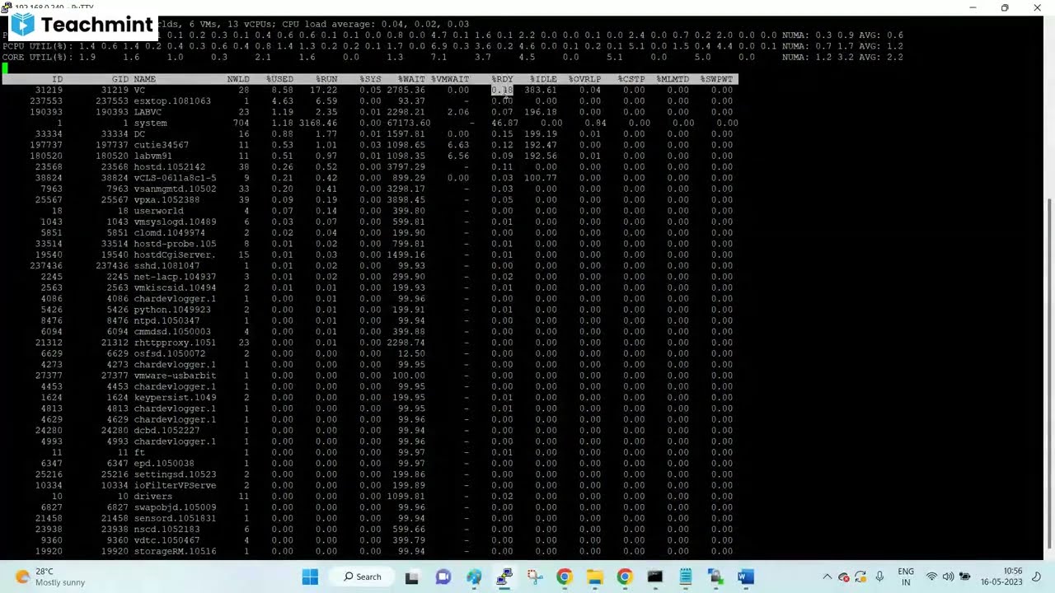The width and height of the screenshot is (1055, 593).
Task: Select the ioFilterVPServe row name
Action: coord(175,485)
